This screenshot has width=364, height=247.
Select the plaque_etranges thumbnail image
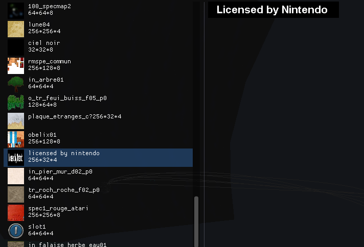[x=16, y=121]
